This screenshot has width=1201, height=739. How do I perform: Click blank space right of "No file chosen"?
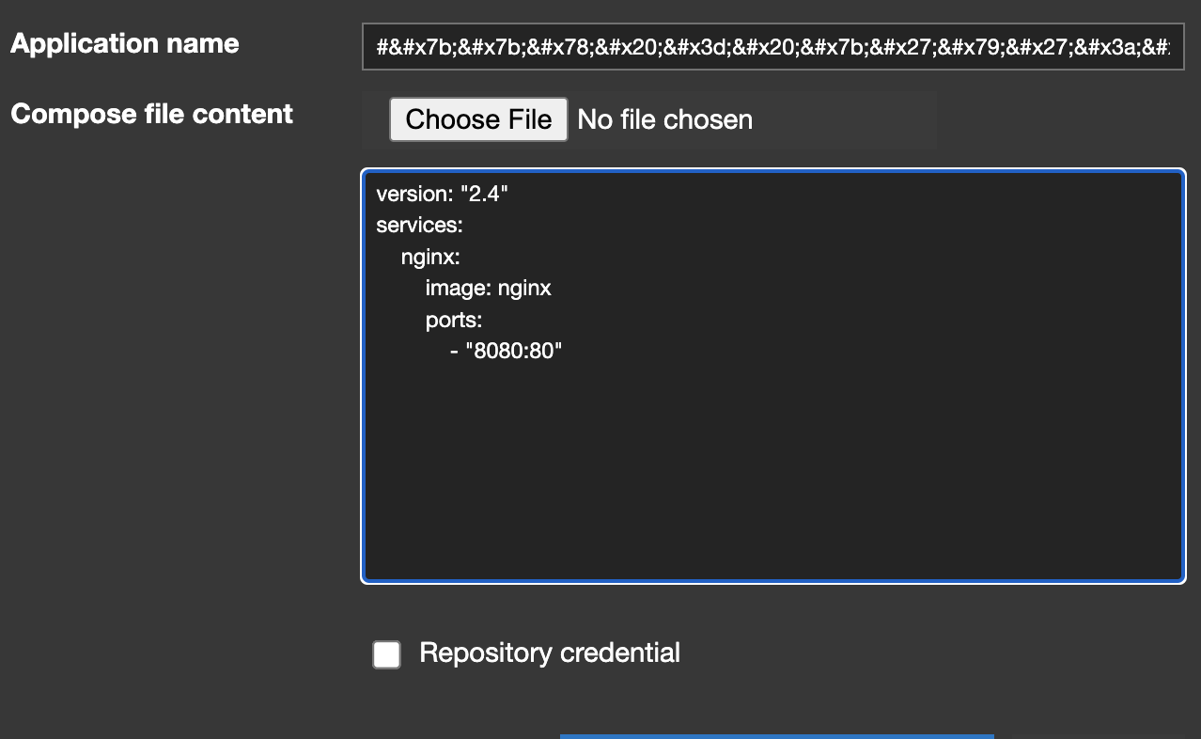(846, 119)
